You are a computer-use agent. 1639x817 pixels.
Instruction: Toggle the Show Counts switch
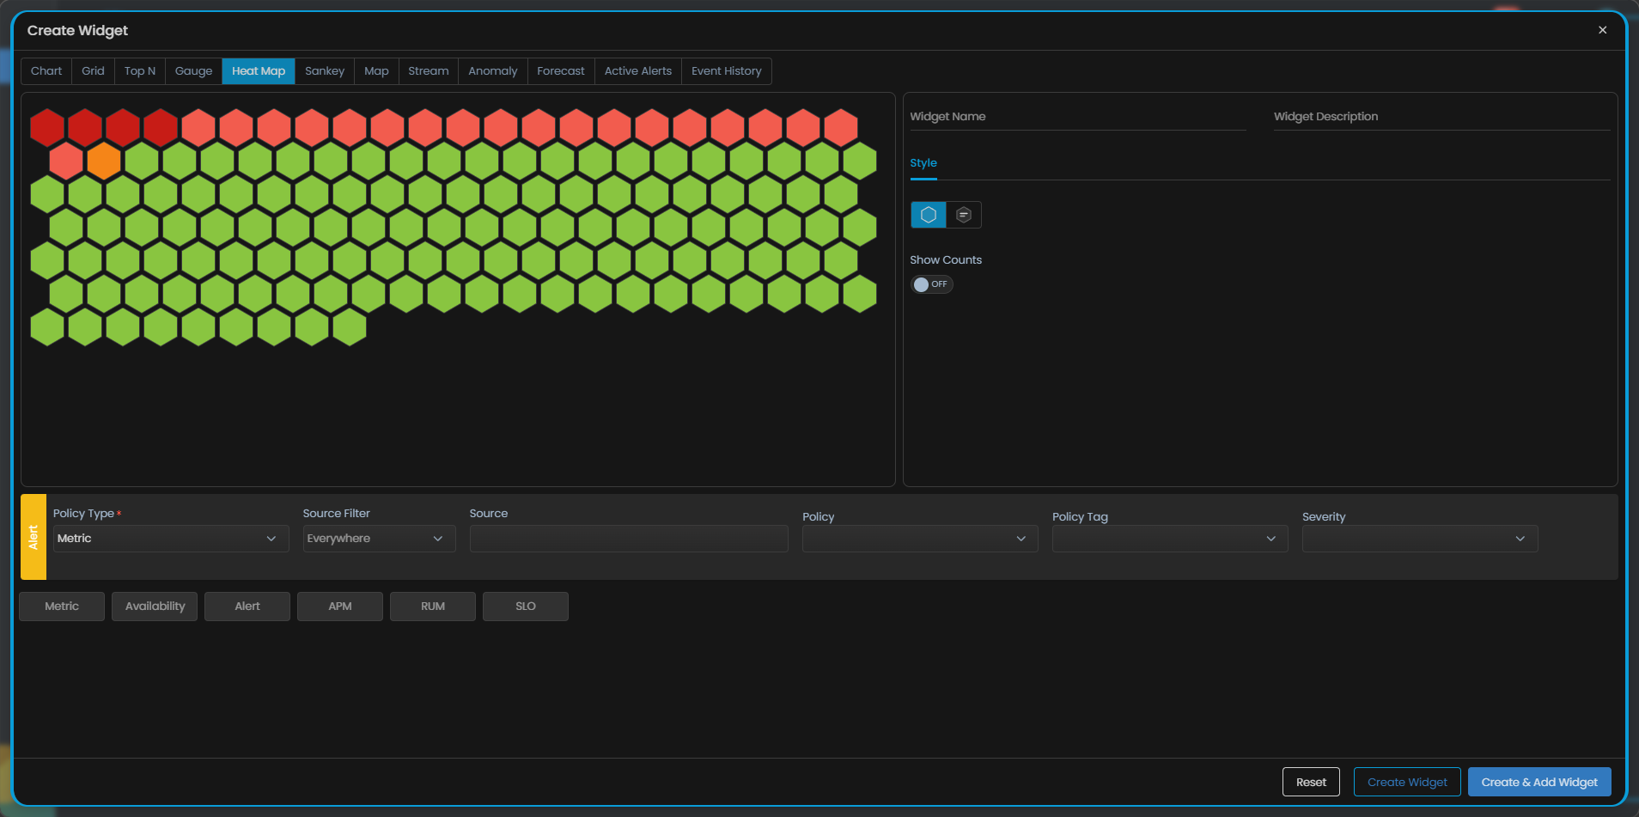coord(931,284)
